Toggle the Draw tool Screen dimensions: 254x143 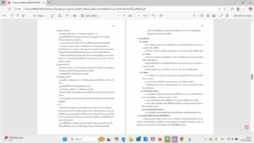click(x=38, y=16)
